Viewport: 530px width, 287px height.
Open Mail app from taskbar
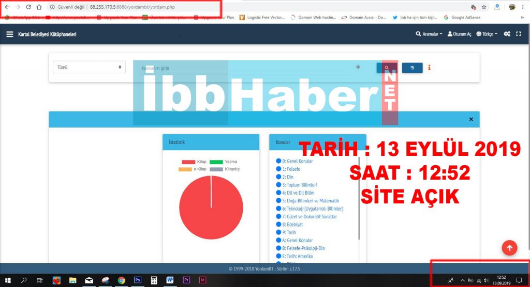pyautogui.click(x=89, y=280)
